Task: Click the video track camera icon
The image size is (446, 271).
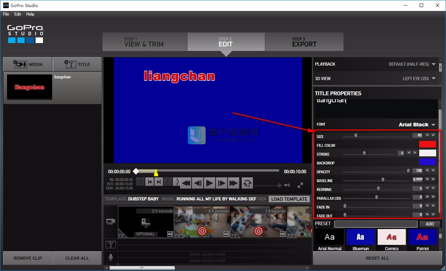Action: (111, 222)
